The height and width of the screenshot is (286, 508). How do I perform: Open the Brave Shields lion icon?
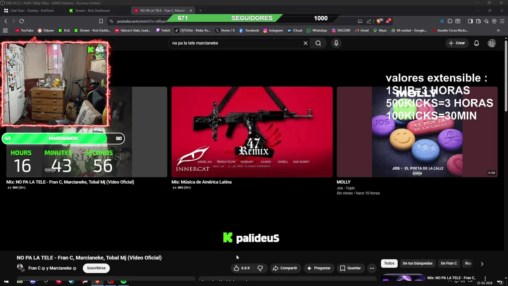point(379,21)
